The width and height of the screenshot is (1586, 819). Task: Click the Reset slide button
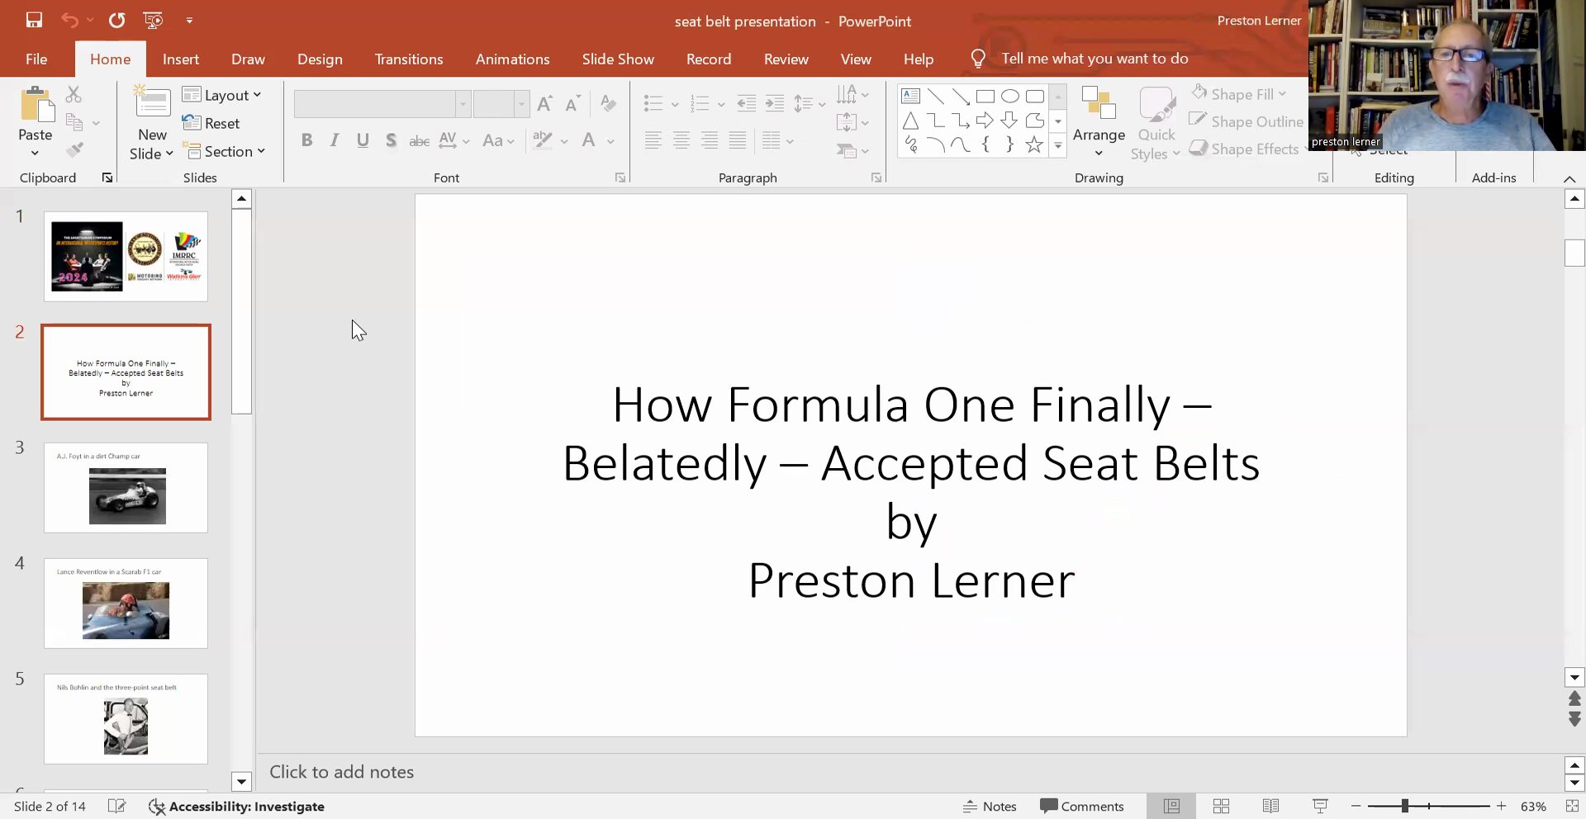coord(211,123)
